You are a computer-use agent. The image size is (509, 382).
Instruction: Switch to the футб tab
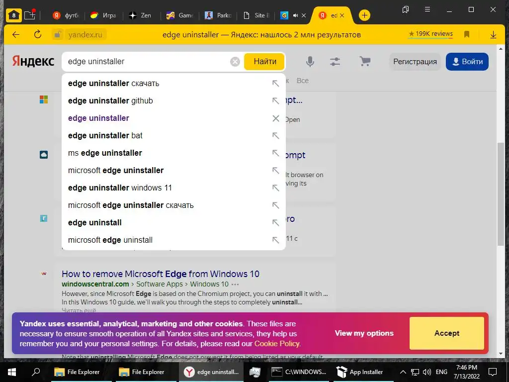click(x=66, y=15)
